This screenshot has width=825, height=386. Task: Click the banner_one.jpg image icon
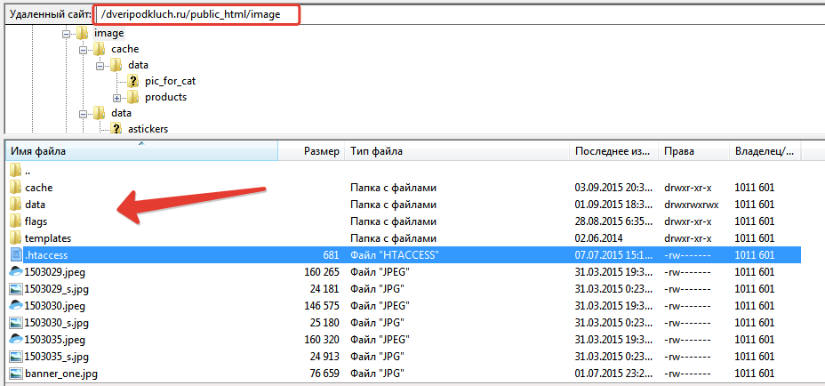[16, 374]
